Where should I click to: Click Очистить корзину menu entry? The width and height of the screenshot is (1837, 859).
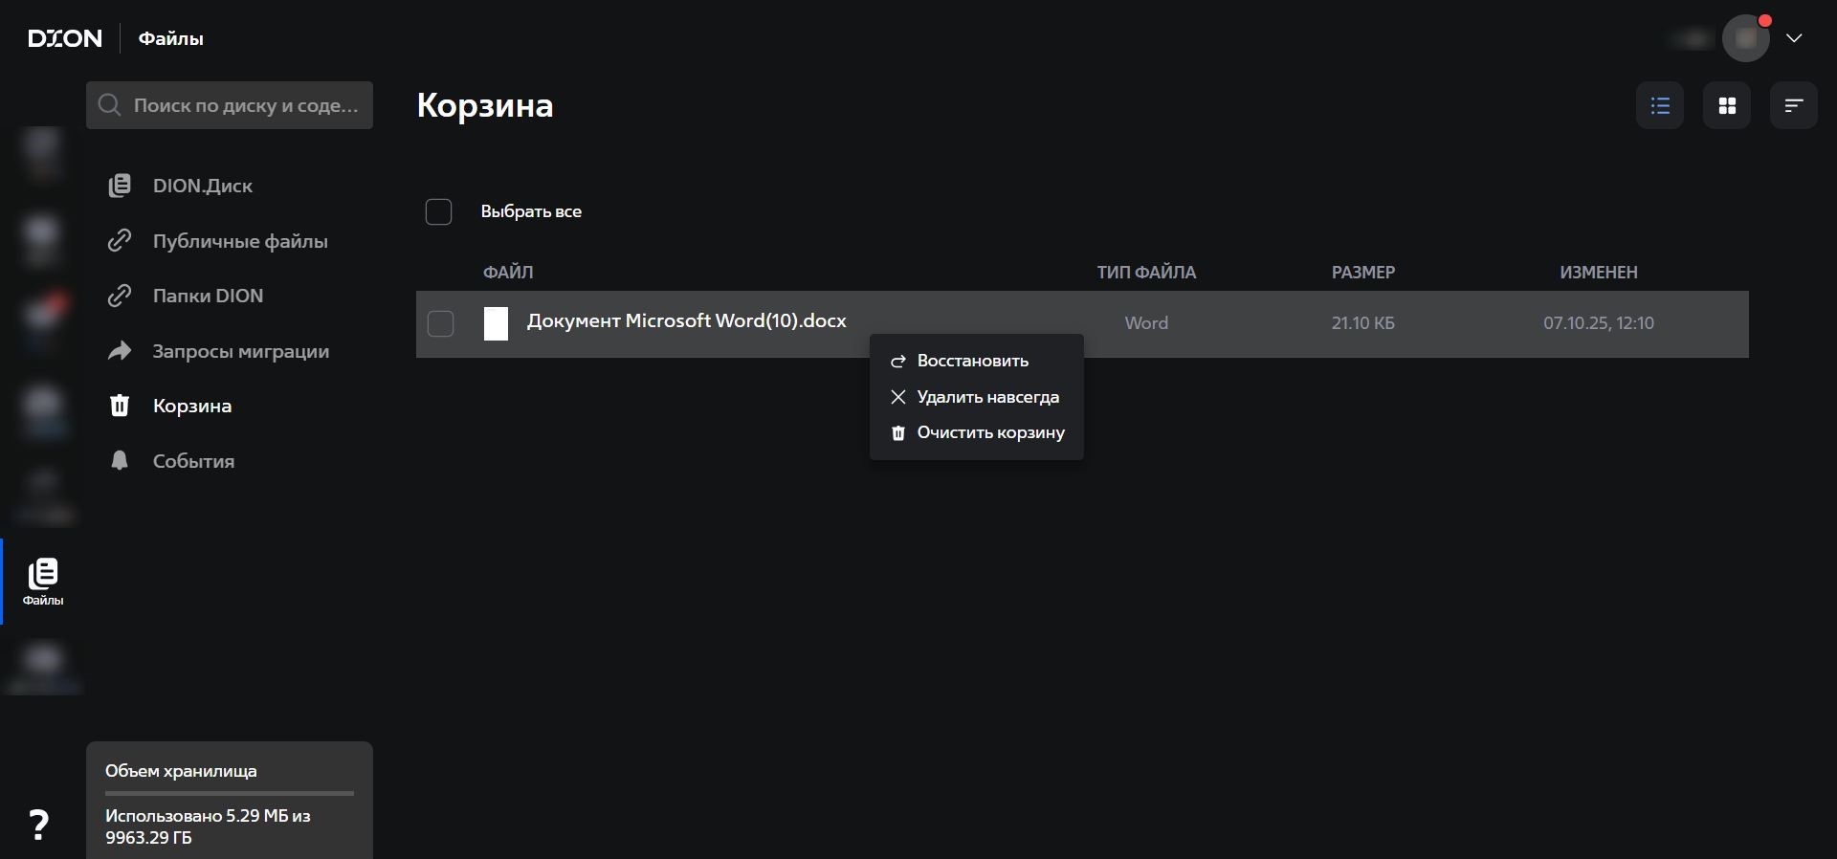pos(990,432)
